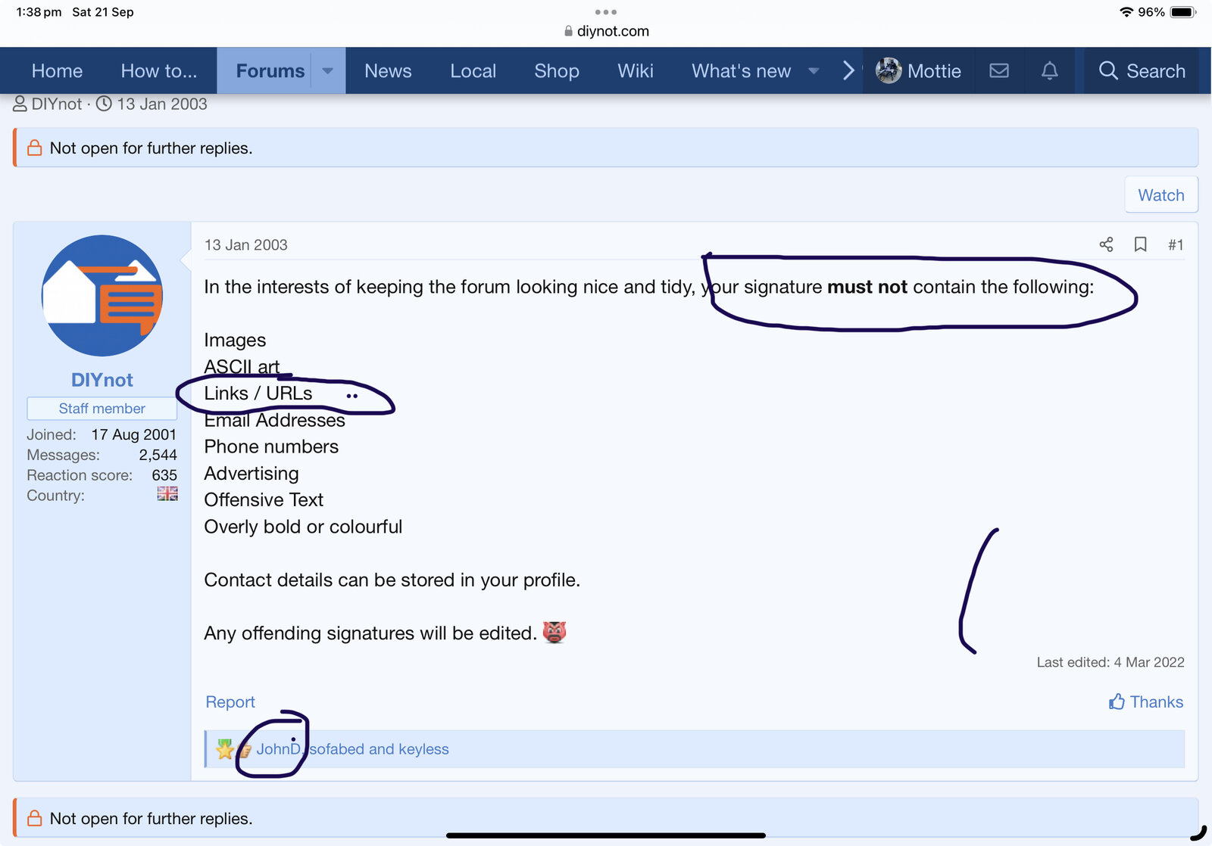Tap the three-dots menu above the address bar
This screenshot has width=1212, height=846.
(x=605, y=12)
